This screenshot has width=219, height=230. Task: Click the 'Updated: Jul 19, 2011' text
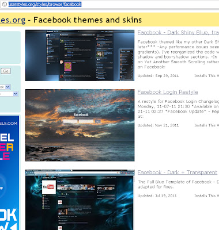(157, 196)
